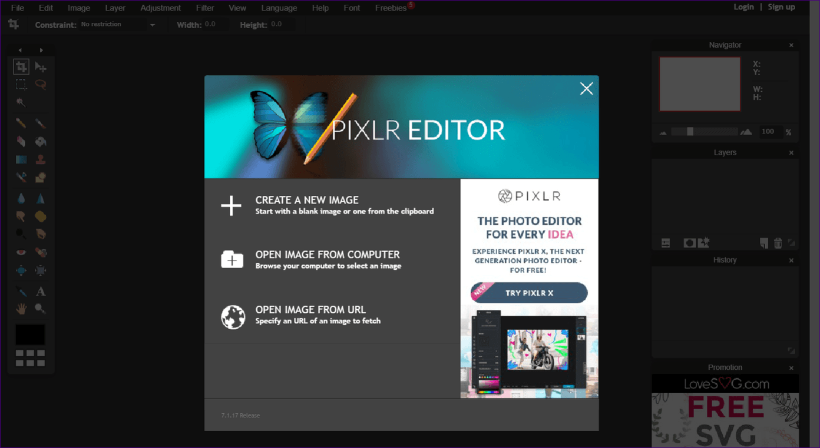
Task: Select the Eraser tool
Action: [x=21, y=142]
